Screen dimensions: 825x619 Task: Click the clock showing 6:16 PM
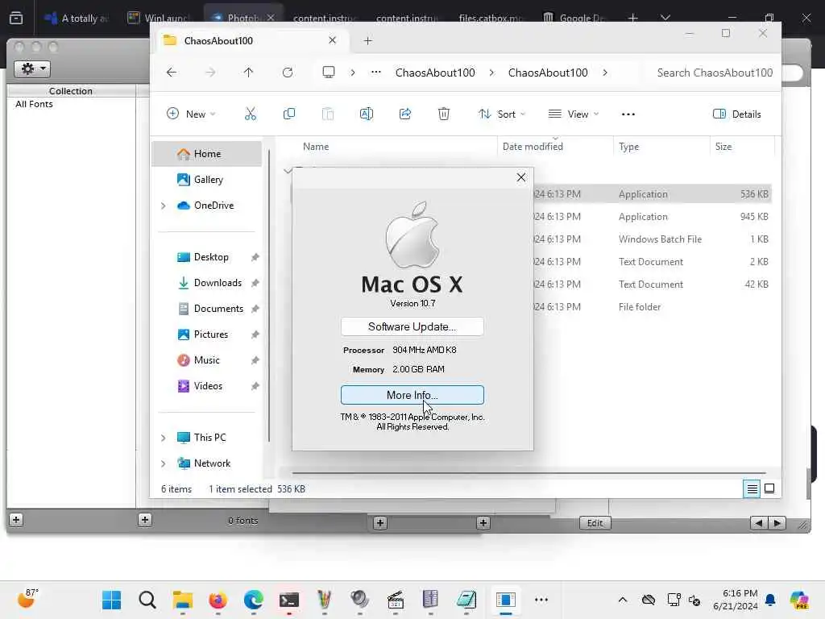tap(740, 593)
